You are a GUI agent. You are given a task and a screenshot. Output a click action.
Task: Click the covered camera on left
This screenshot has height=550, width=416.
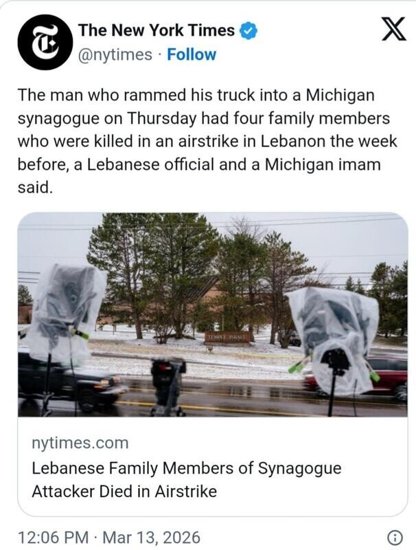click(65, 313)
